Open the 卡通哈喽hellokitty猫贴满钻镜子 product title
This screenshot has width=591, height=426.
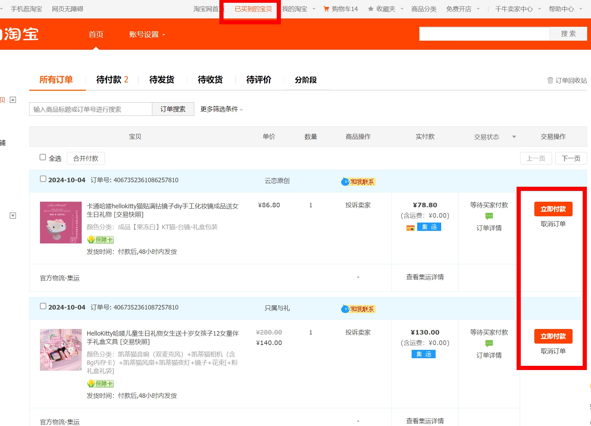(163, 210)
